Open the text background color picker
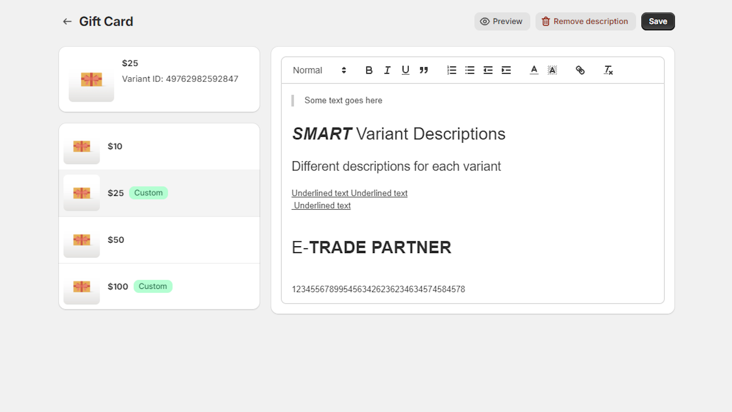Image resolution: width=732 pixels, height=412 pixels. click(x=552, y=70)
